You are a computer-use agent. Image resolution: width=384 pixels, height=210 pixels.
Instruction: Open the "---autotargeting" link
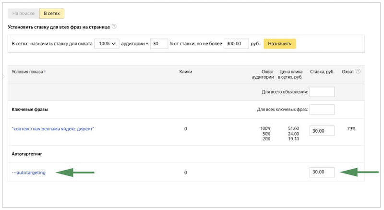29,173
